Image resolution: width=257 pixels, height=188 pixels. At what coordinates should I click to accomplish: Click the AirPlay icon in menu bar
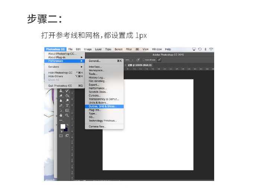pos(194,49)
